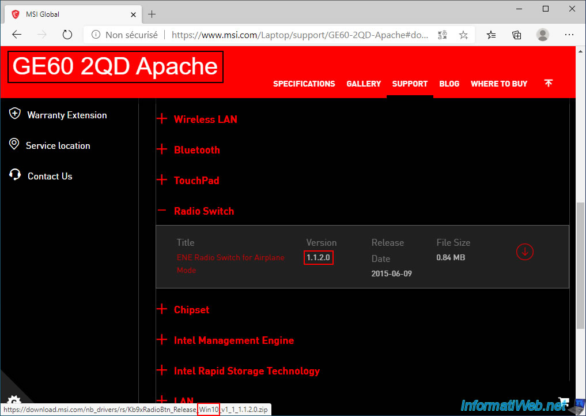
Task: Click the browser back arrow
Action: pyautogui.click(x=17, y=35)
